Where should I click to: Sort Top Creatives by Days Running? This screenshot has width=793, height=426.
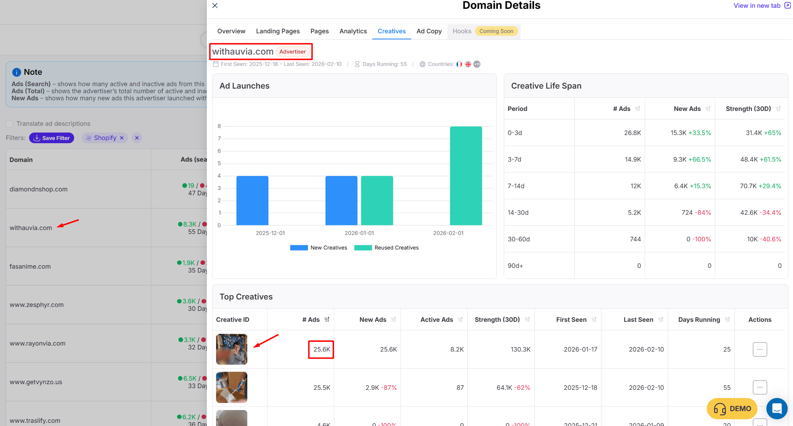click(x=727, y=320)
